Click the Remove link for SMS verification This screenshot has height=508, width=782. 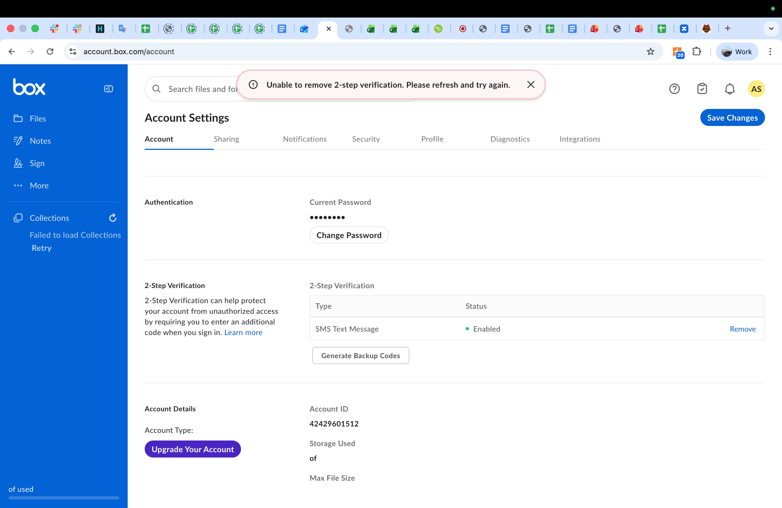point(742,329)
